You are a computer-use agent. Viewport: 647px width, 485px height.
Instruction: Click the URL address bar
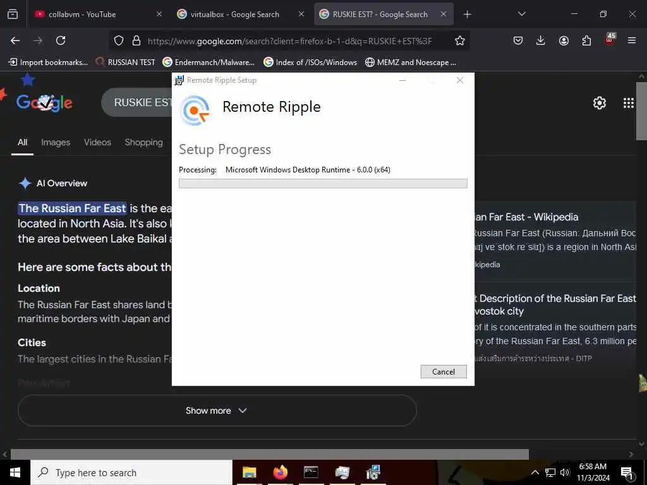[289, 41]
